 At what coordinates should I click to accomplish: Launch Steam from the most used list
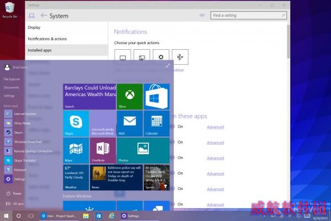(14, 133)
